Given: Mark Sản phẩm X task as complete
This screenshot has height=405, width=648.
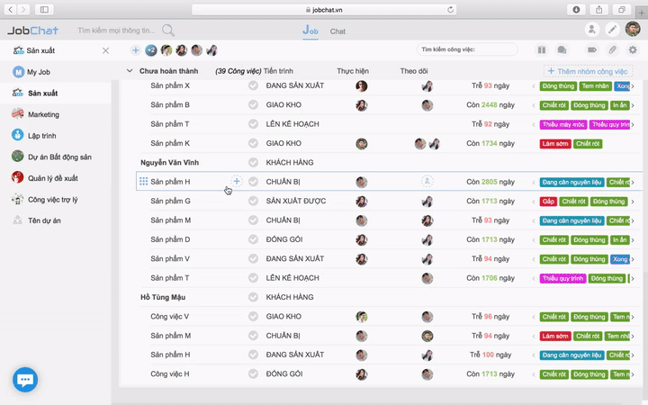Looking at the screenshot, I should [x=253, y=86].
